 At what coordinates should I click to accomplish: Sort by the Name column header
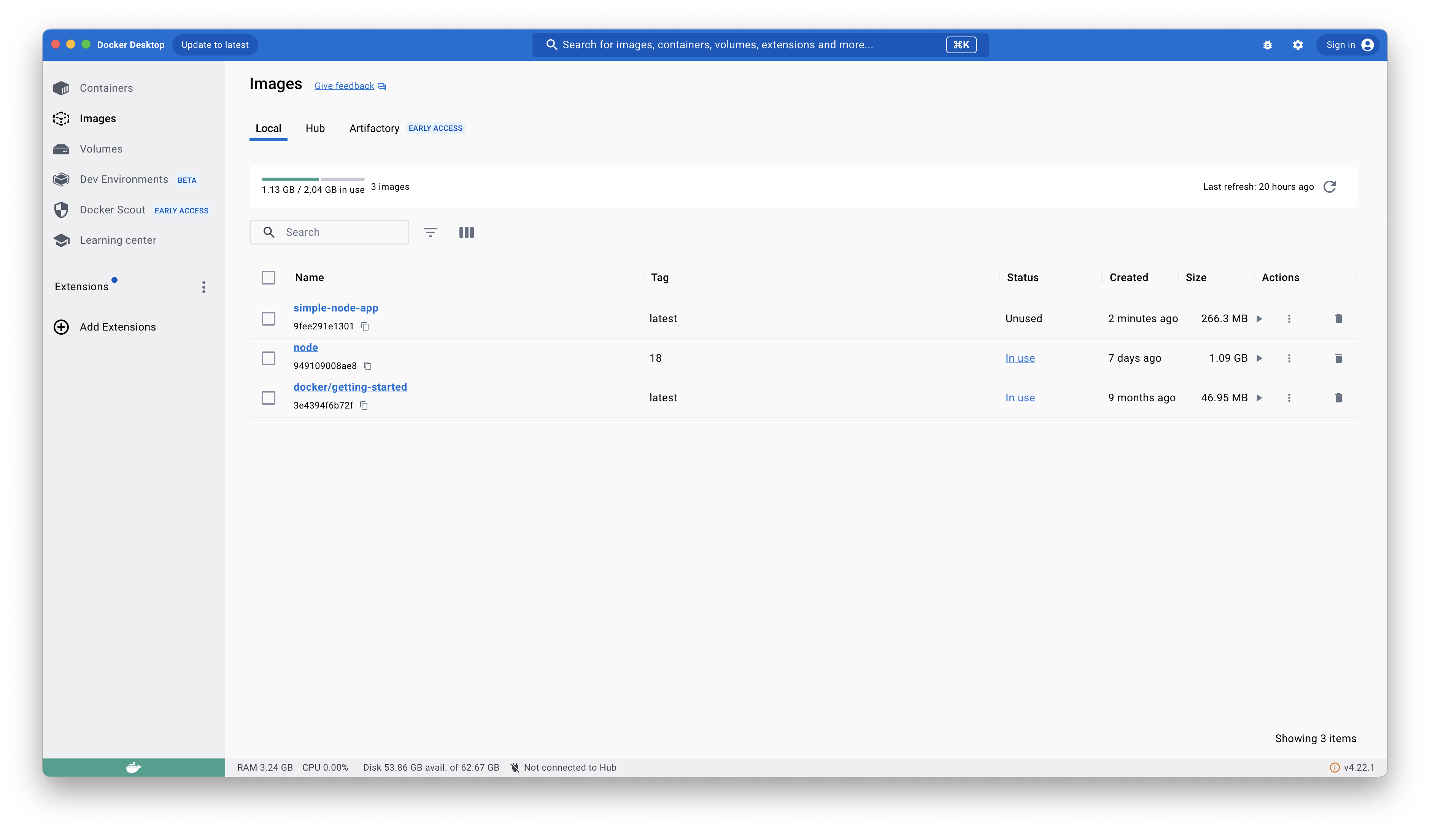309,278
